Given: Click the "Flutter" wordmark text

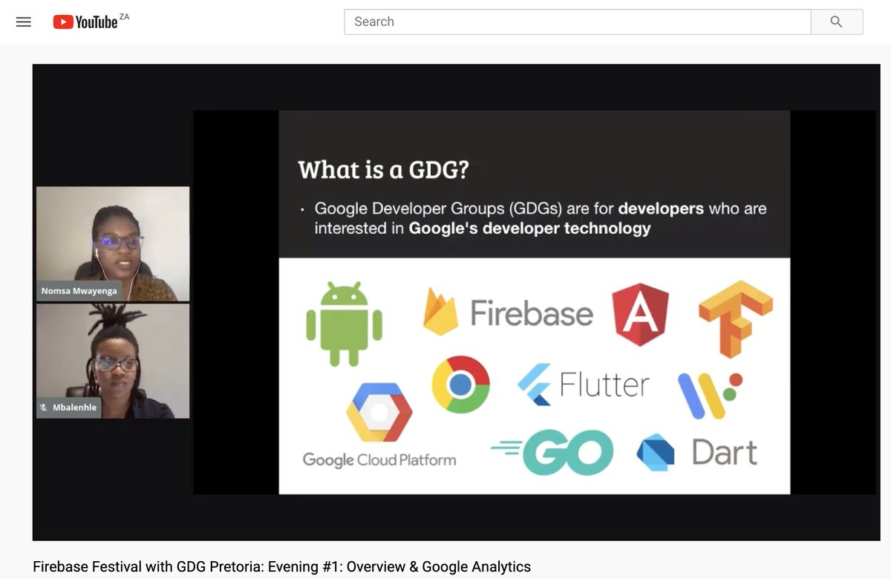Looking at the screenshot, I should pyautogui.click(x=604, y=385).
